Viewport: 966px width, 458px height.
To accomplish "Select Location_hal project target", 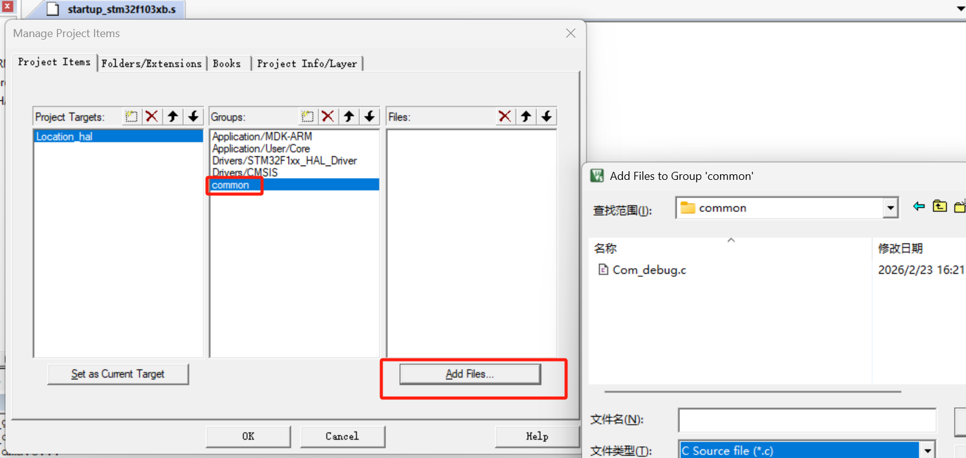I will (x=118, y=136).
